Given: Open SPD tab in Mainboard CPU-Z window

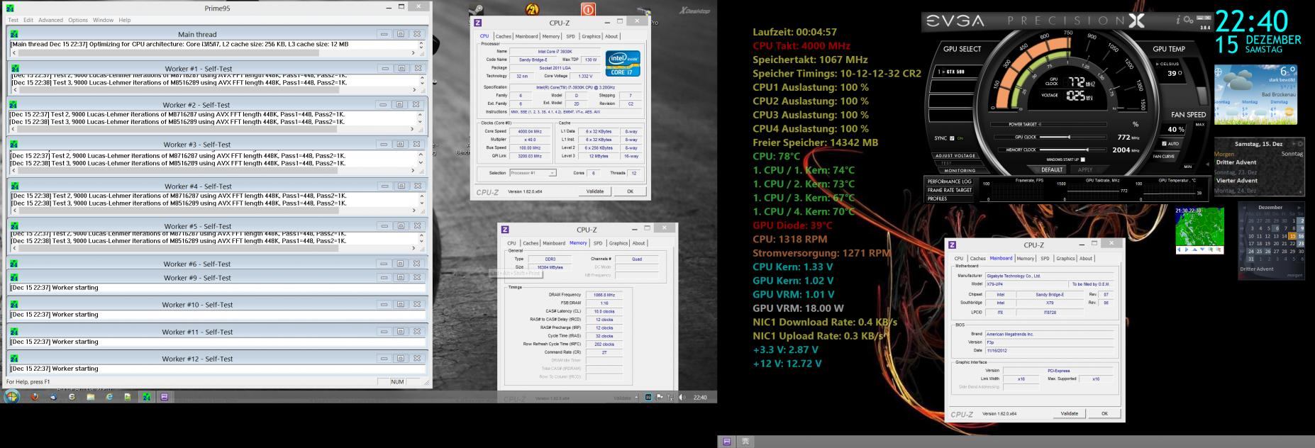Looking at the screenshot, I should click(x=1045, y=258).
